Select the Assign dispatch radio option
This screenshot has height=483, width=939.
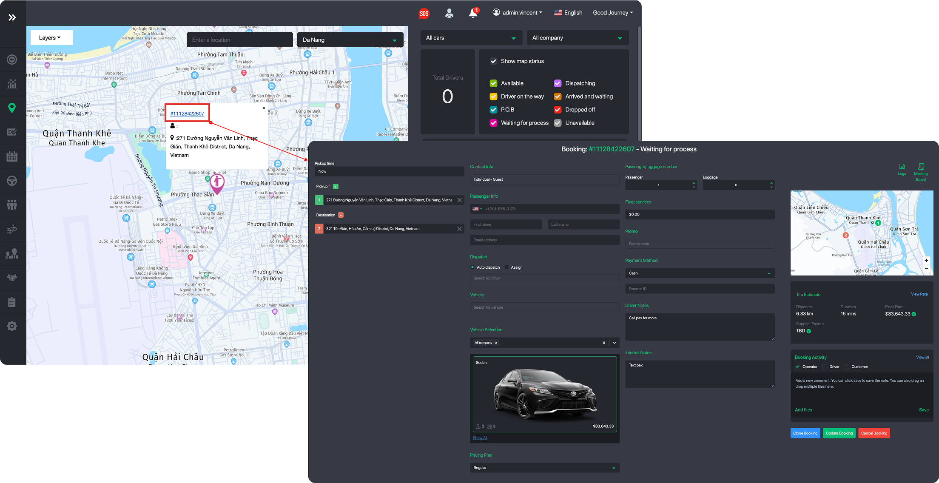pyautogui.click(x=506, y=267)
